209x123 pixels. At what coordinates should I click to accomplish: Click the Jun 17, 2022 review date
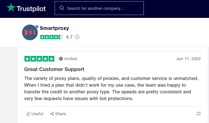point(189,59)
